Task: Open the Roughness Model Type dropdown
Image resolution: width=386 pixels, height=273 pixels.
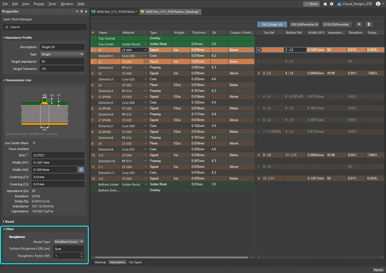Action: (x=69, y=242)
